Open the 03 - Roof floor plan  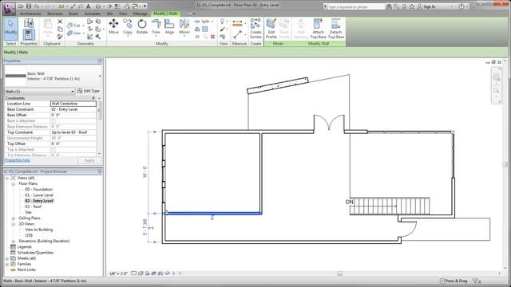pyautogui.click(x=33, y=206)
